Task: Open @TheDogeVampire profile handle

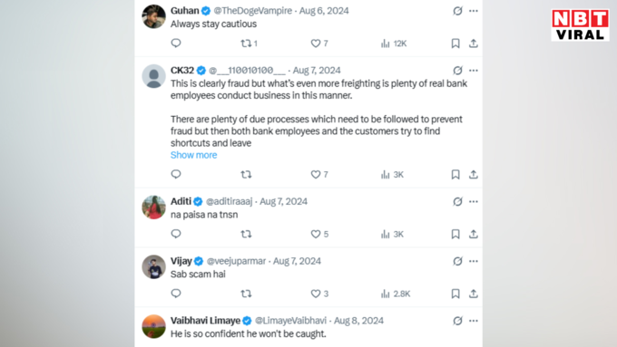Action: [252, 11]
